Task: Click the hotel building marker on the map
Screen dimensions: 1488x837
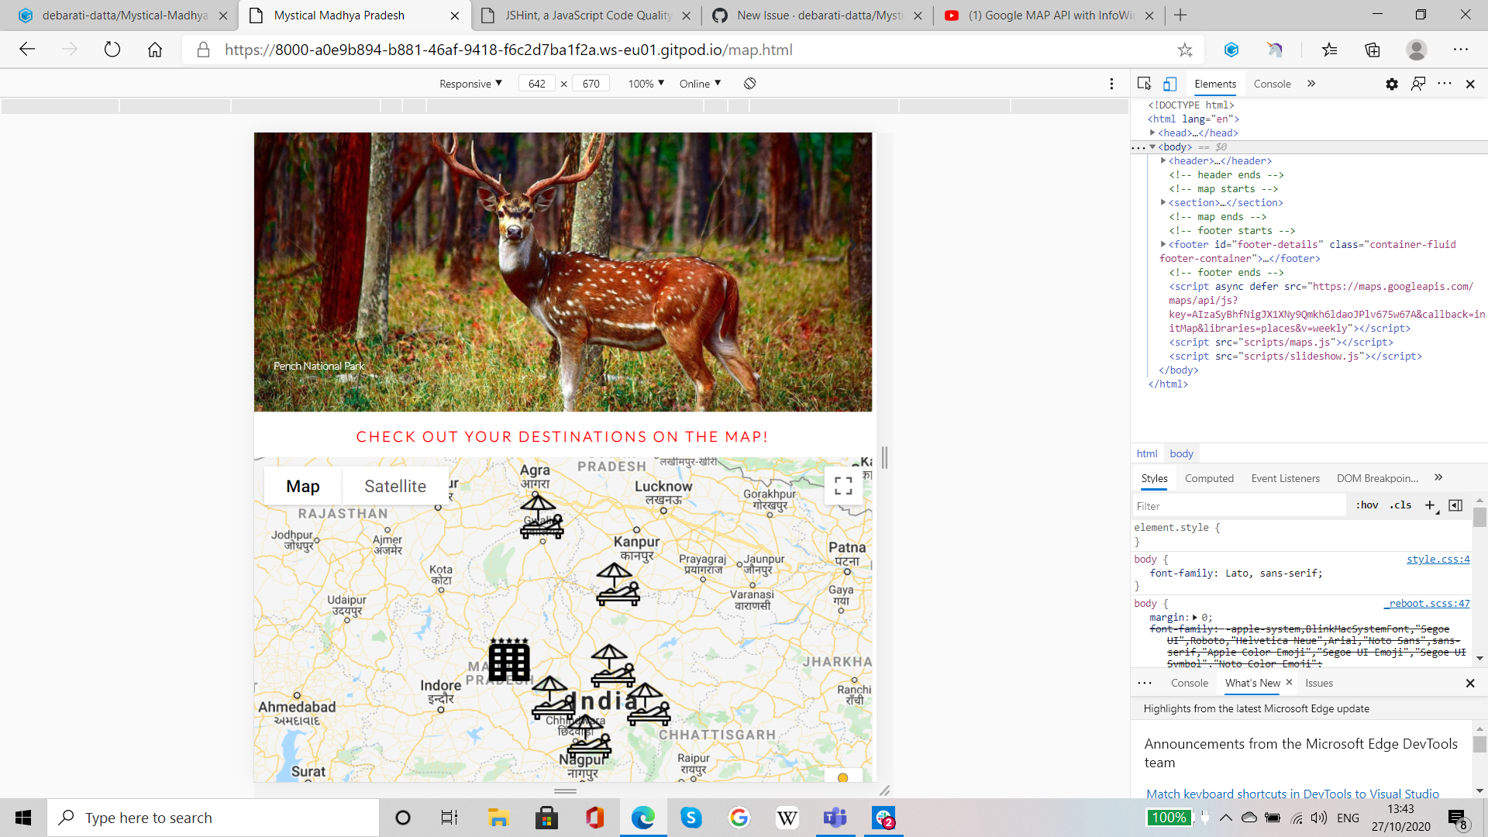Action: (x=508, y=659)
